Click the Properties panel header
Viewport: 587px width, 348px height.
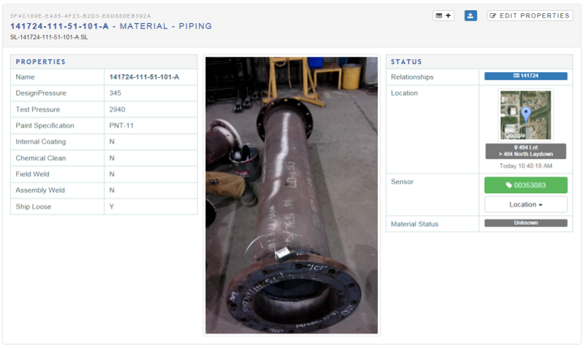pos(104,62)
